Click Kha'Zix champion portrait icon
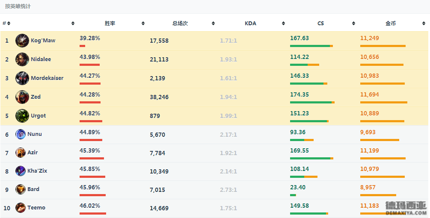The height and width of the screenshot is (218, 430). 20,171
